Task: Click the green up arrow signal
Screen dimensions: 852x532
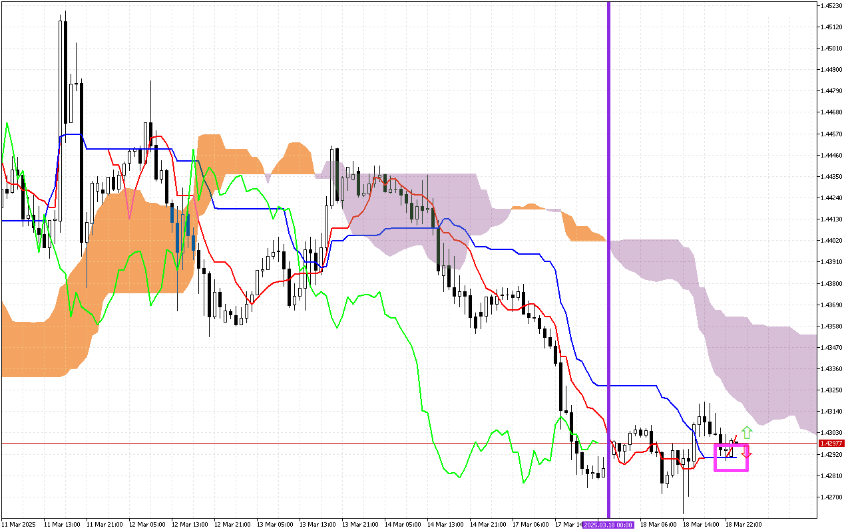Action: 747,432
